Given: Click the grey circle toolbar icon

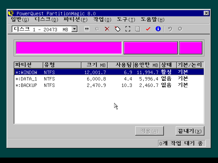Looking at the screenshot, I should tap(180, 29).
